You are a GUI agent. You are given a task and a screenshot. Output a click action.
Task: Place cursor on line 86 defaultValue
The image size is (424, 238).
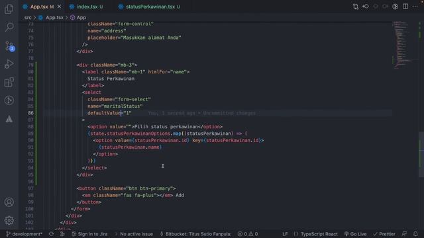pyautogui.click(x=109, y=113)
